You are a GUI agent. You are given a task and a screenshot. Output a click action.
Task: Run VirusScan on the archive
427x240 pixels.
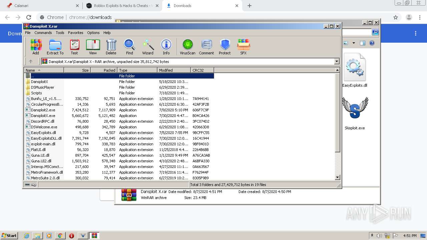pos(187,46)
